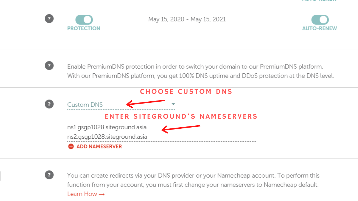
Task: Toggle the Protection switch off
Action: [84, 20]
